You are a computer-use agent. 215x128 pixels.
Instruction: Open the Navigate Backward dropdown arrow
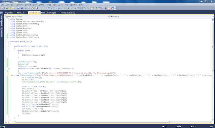(x=62, y=8)
